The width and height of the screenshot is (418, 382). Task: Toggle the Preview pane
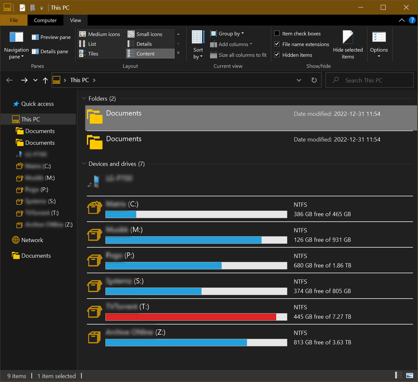[51, 37]
